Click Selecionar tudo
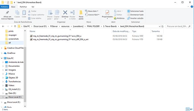 pyautogui.click(x=135, y=11)
